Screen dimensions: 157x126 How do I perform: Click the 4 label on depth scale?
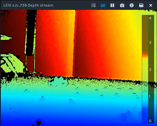[x=150, y=18]
